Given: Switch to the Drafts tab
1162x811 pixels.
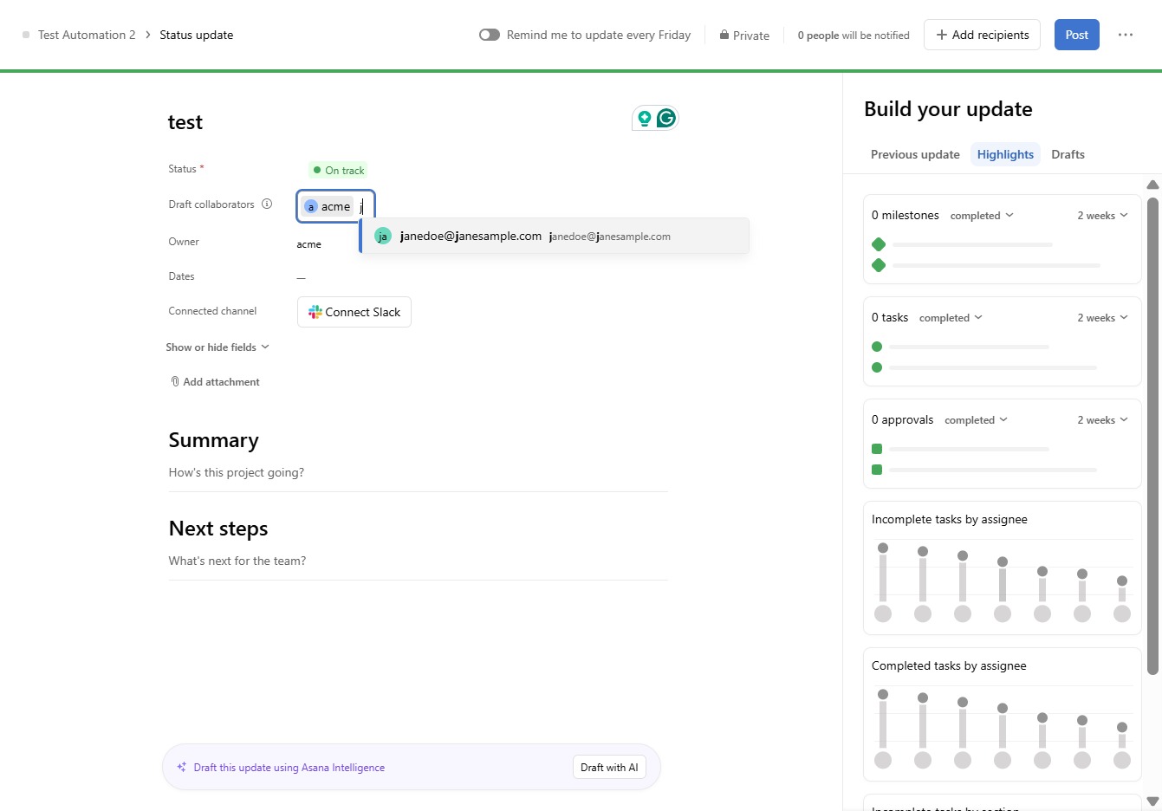Looking at the screenshot, I should pos(1068,154).
